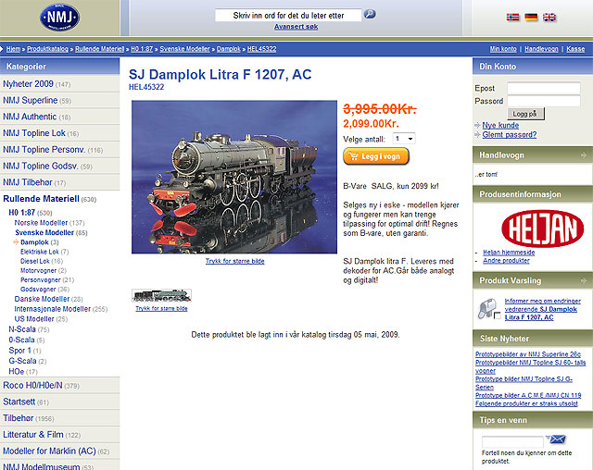Click the Legg i vogn button

tap(376, 156)
